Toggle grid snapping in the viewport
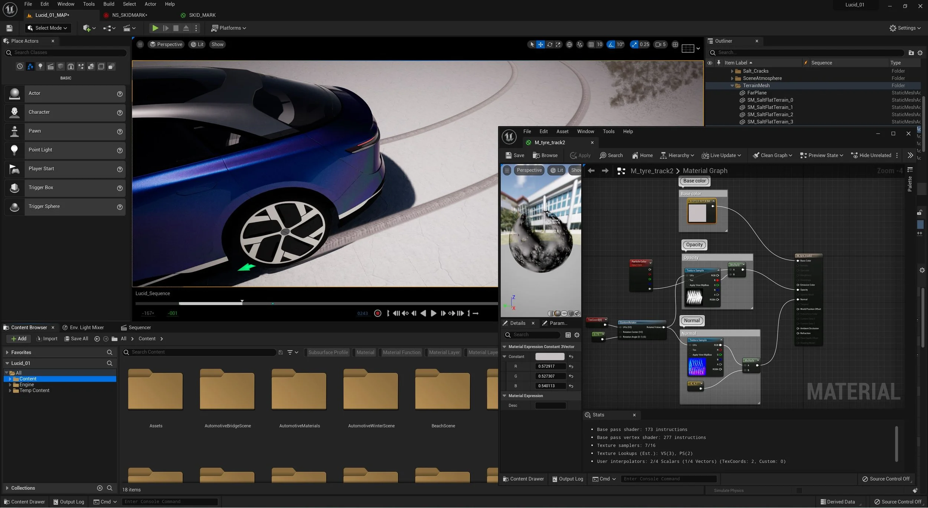Image resolution: width=928 pixels, height=508 pixels. click(x=591, y=45)
